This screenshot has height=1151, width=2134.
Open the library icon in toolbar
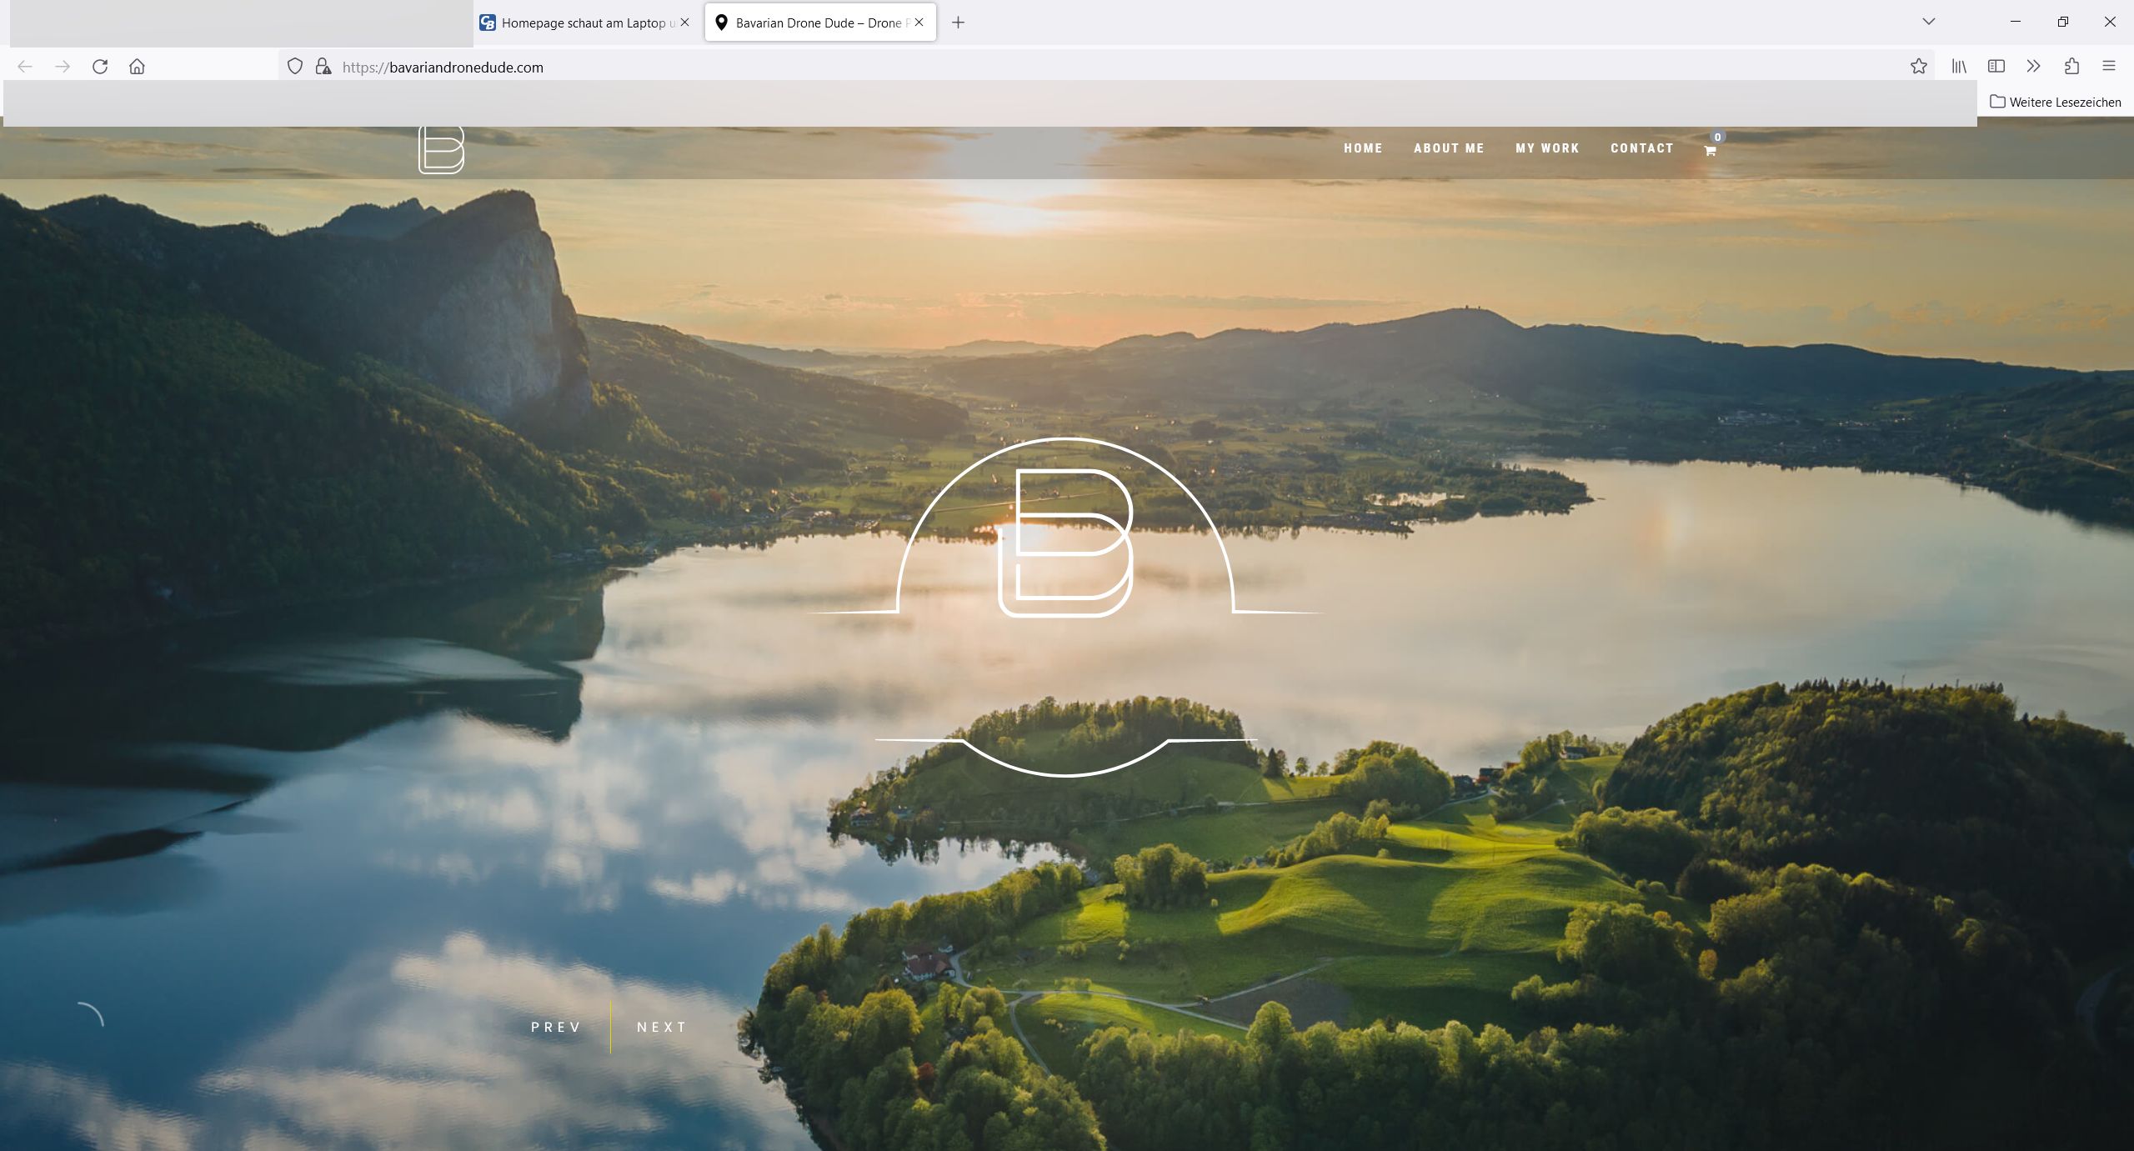click(x=1959, y=67)
